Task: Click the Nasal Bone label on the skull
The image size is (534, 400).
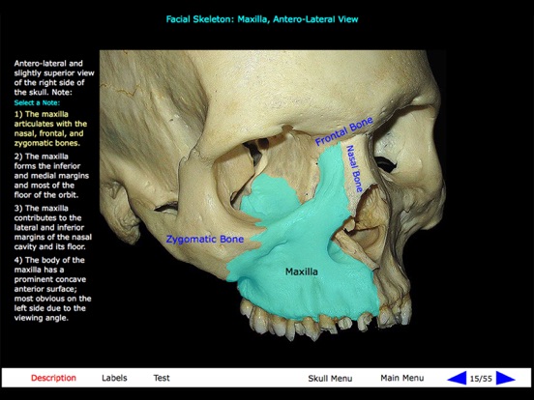Action: pyautogui.click(x=354, y=169)
